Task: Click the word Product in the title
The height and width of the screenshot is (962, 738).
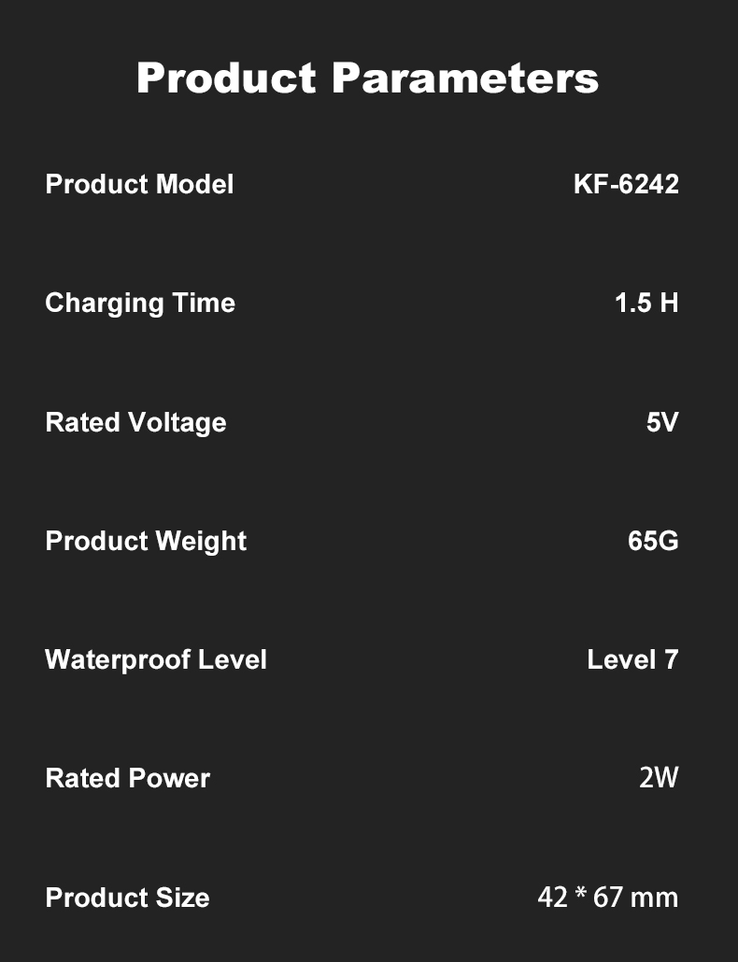Action: point(226,78)
